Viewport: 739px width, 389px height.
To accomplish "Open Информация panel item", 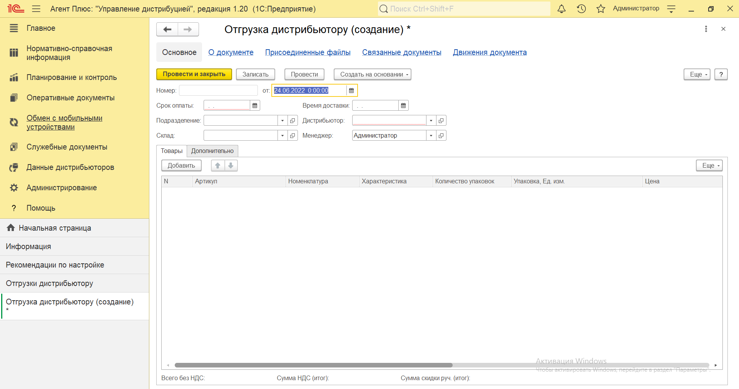I will coord(75,246).
